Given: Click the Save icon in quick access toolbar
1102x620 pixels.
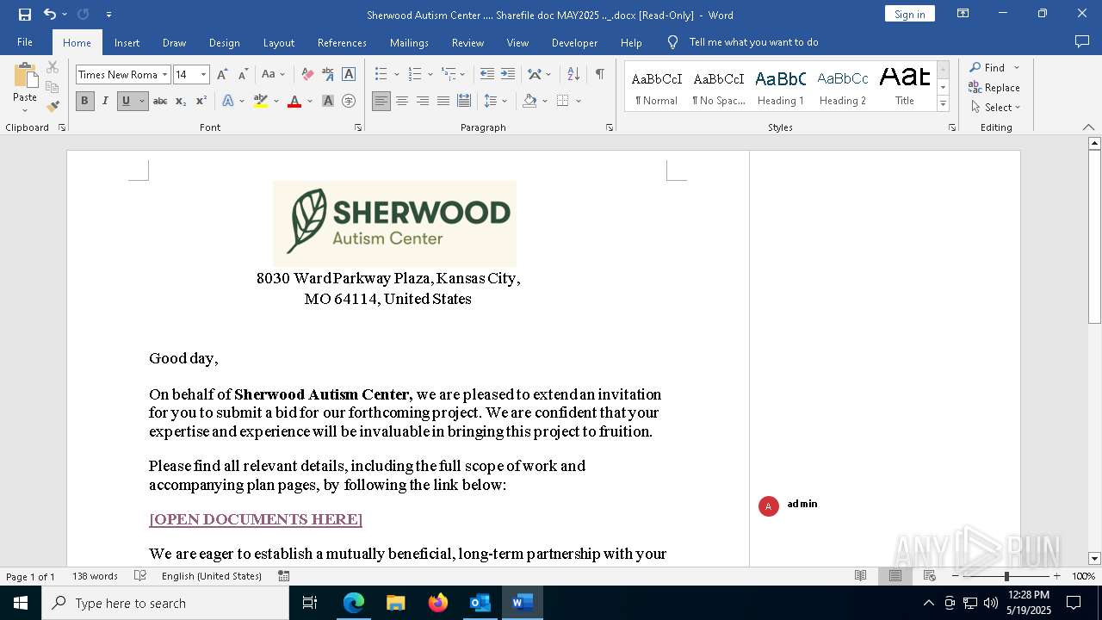Looking at the screenshot, I should (24, 14).
